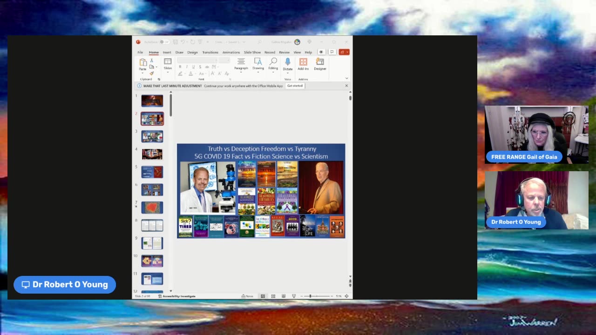This screenshot has width=596, height=335.
Task: Open Notes pane from status bar
Action: 247,296
